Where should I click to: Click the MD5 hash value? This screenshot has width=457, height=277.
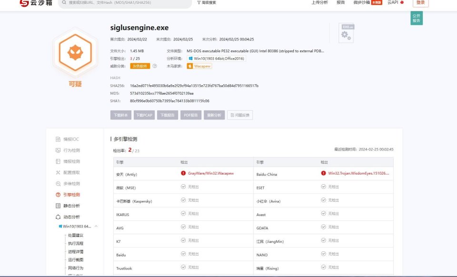[x=162, y=93]
